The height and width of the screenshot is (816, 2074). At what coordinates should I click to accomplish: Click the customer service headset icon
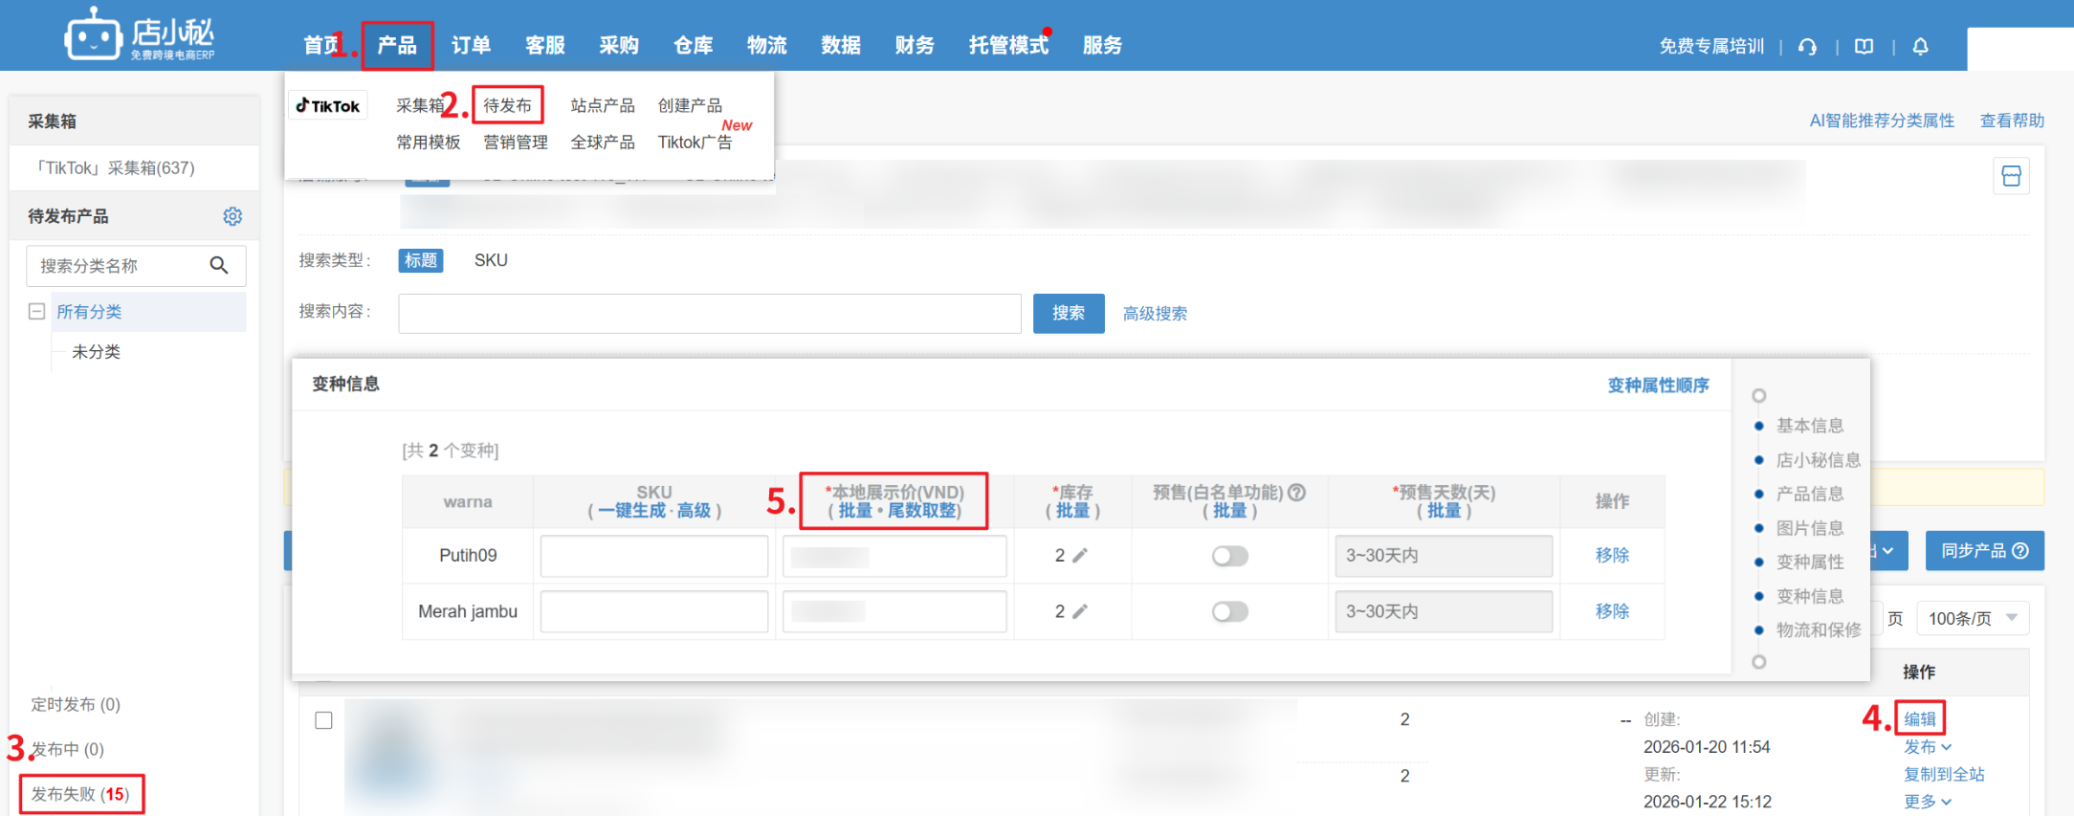(x=1807, y=46)
